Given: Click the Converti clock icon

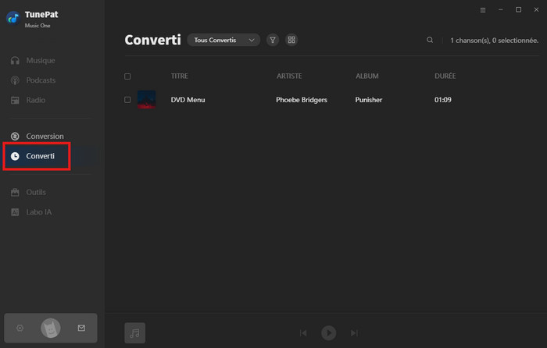Looking at the screenshot, I should click(15, 156).
